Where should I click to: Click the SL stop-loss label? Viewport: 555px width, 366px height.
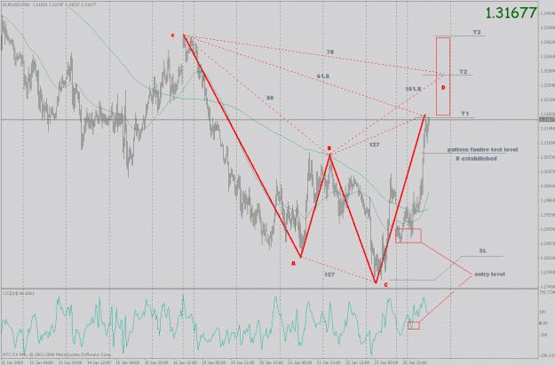(x=483, y=251)
